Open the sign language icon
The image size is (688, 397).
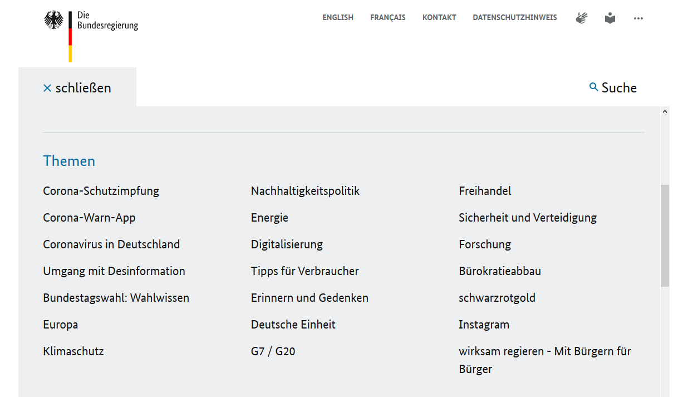pos(582,18)
